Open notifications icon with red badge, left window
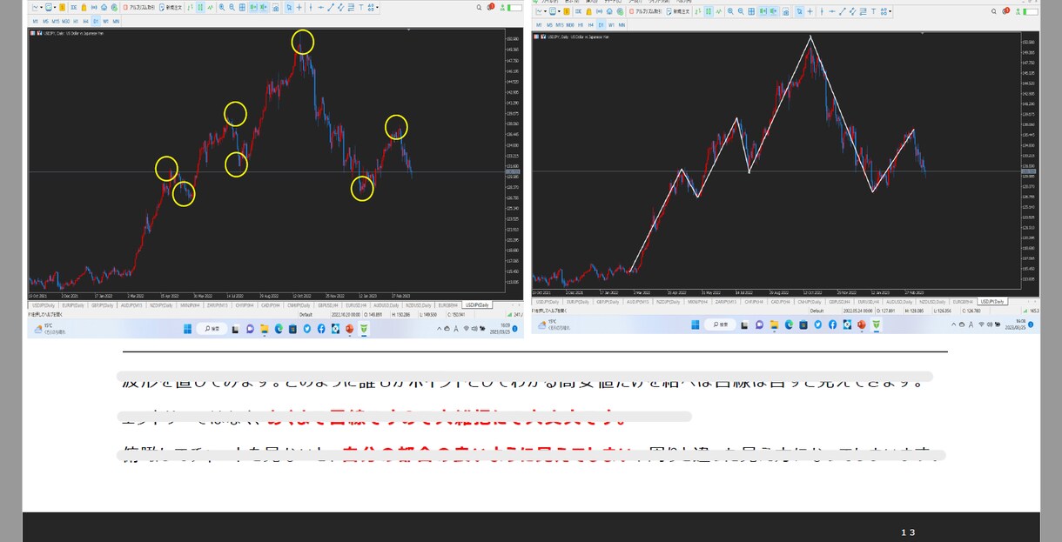The image size is (1062, 542). coord(490,7)
